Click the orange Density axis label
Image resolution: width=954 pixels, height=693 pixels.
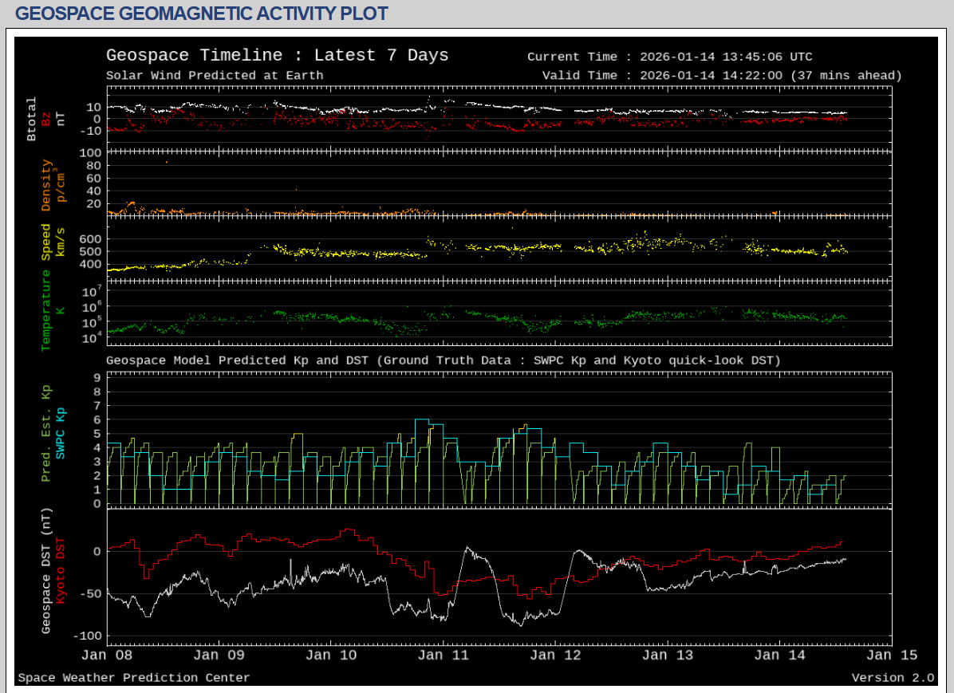coord(46,185)
